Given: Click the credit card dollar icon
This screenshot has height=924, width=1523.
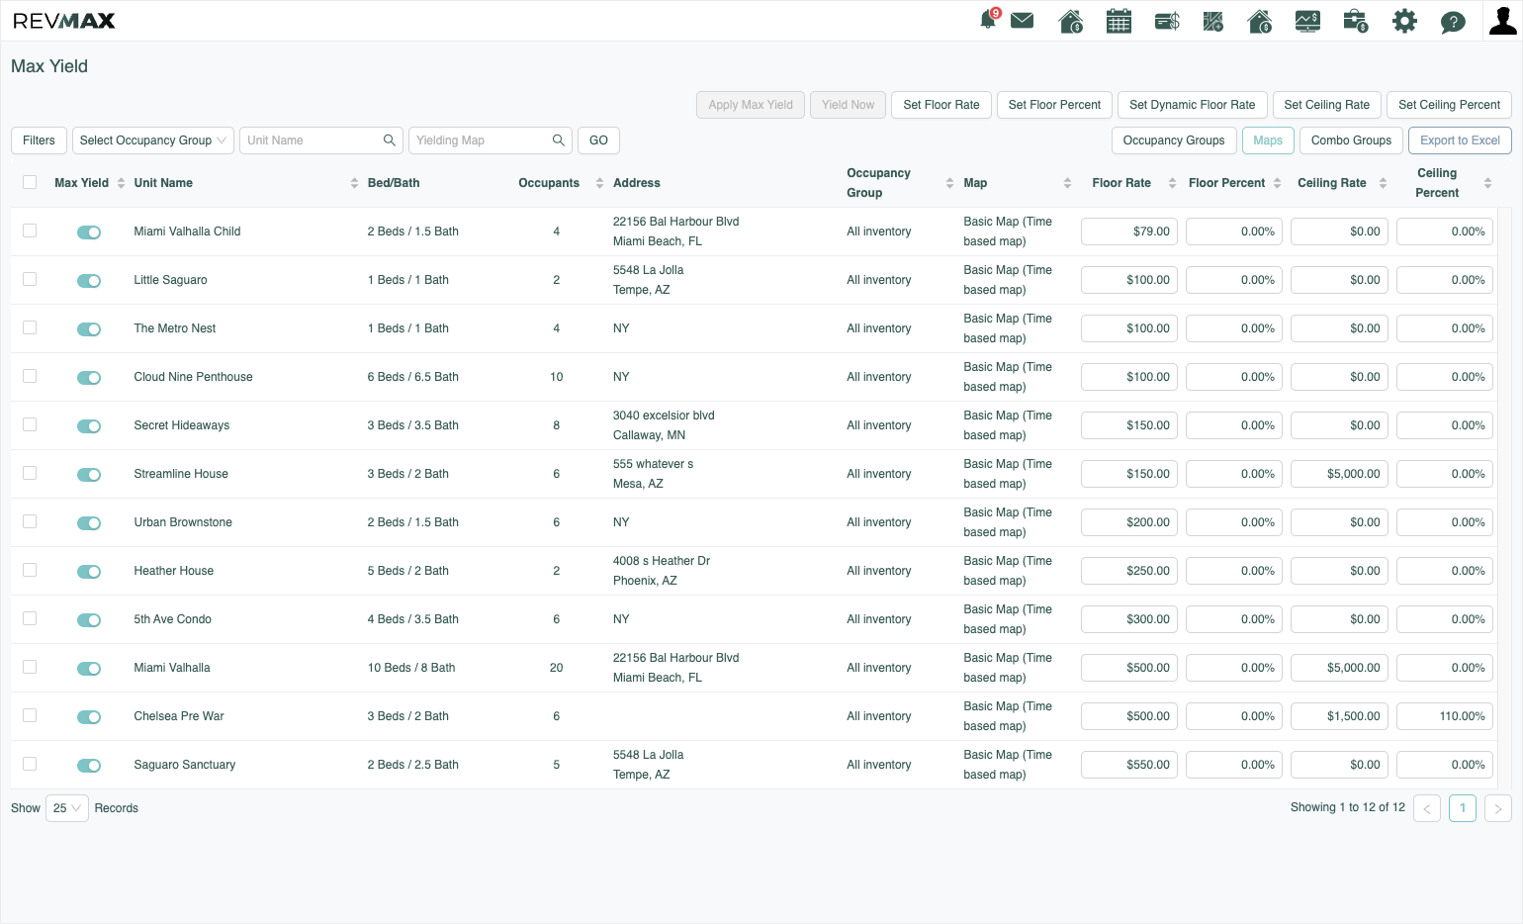Looking at the screenshot, I should 1167,21.
